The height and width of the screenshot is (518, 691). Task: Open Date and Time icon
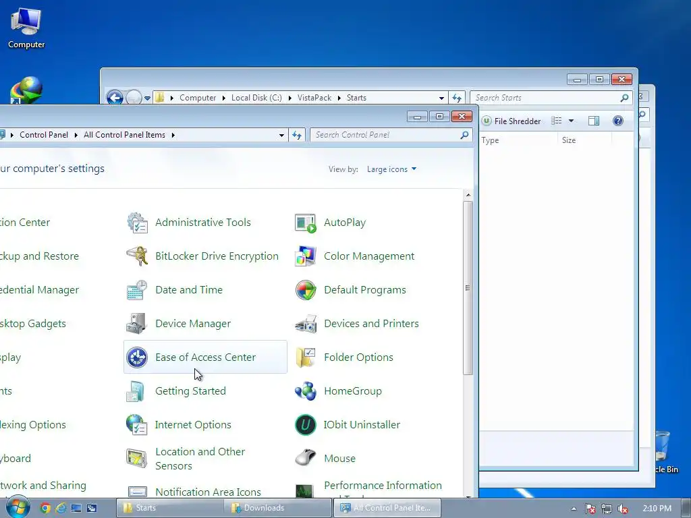[137, 290]
